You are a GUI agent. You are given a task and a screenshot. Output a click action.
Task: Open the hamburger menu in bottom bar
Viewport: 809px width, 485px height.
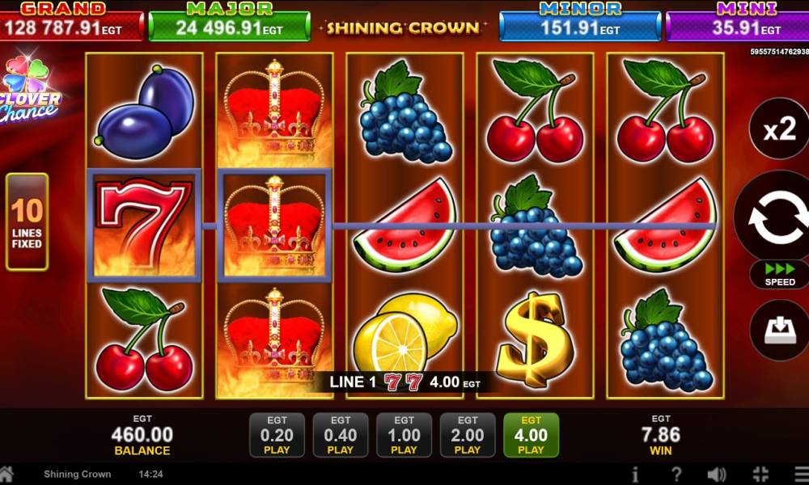point(802,474)
